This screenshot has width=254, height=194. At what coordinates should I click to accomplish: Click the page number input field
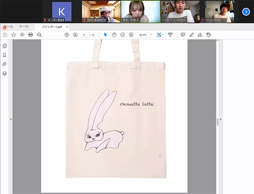85,35
